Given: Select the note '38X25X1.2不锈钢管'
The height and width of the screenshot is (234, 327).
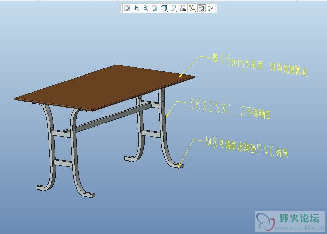Looking at the screenshot, I should coord(230,109).
